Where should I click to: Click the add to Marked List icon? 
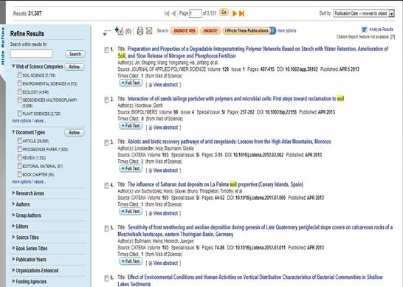pyautogui.click(x=120, y=31)
